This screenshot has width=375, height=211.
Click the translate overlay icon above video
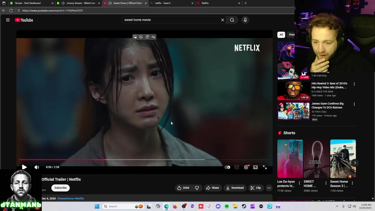point(153,37)
